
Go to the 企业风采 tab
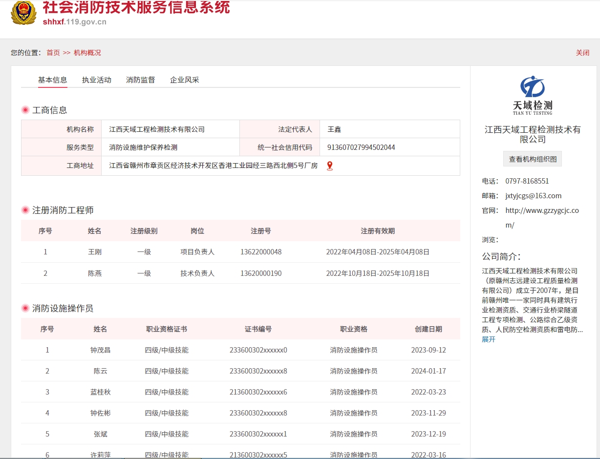tap(185, 80)
